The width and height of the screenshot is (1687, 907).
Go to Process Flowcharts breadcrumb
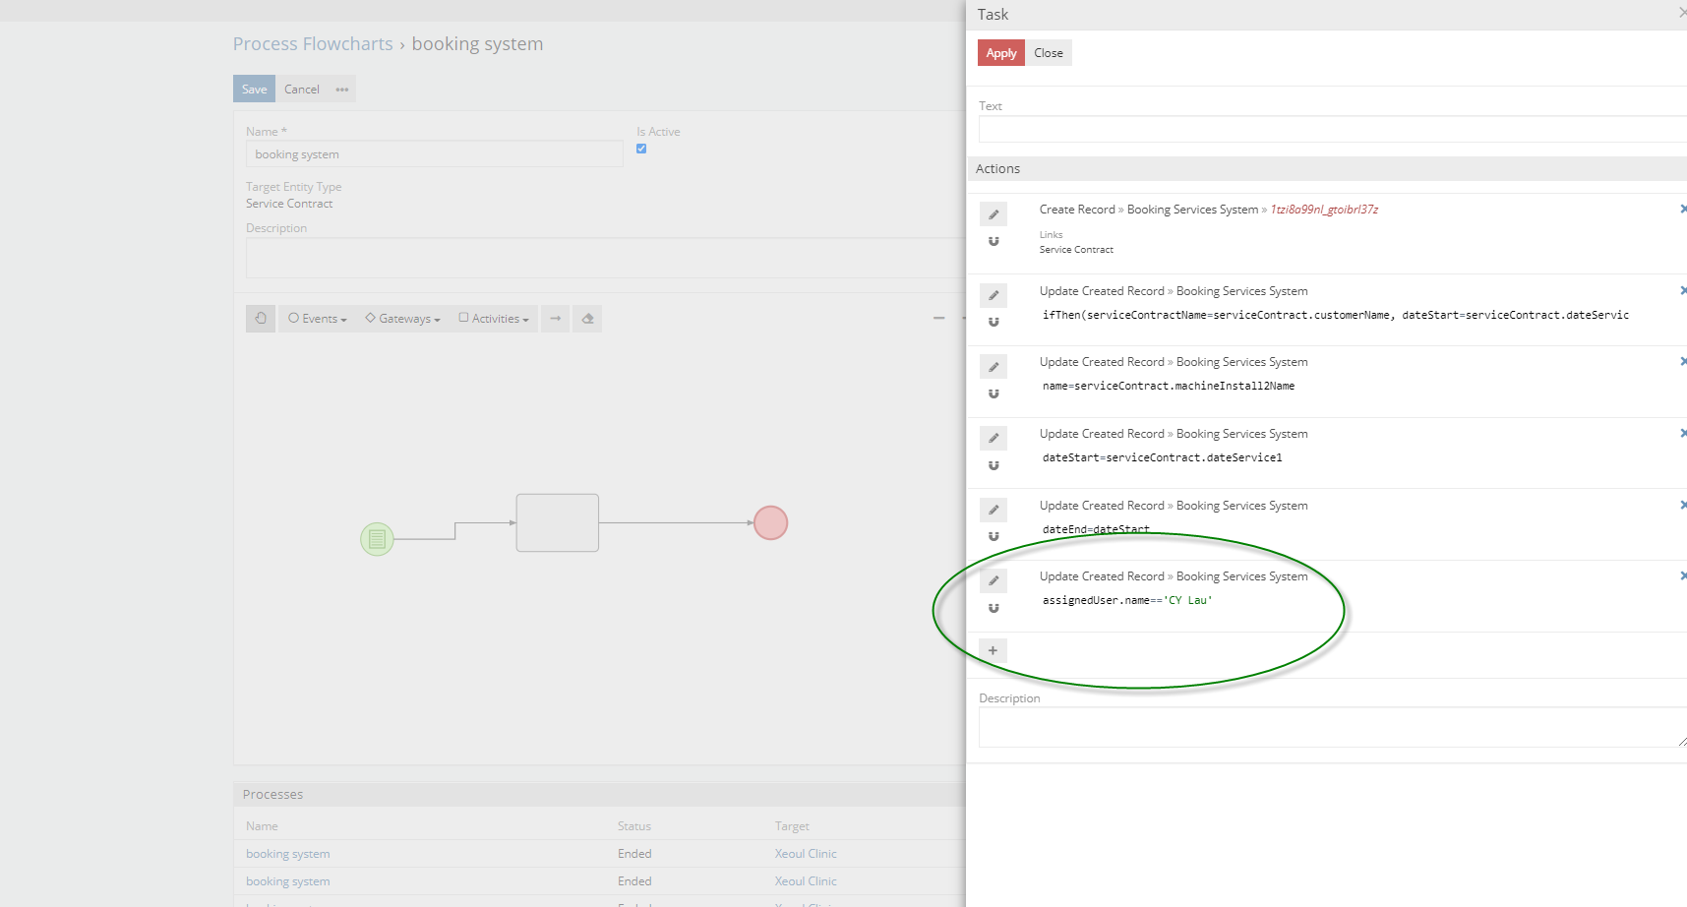click(x=313, y=44)
